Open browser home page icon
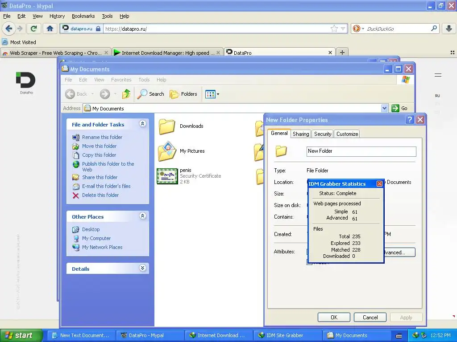Viewport: 457px width, 342px height. (50, 28)
